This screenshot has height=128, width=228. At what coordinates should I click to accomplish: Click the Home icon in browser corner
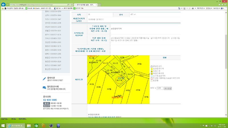(x=219, y=5)
